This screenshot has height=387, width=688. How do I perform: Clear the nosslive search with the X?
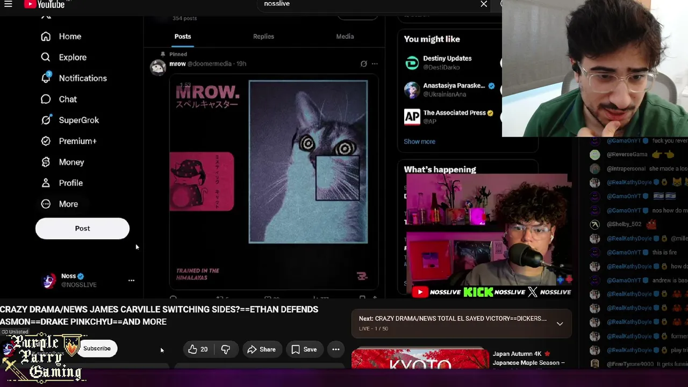[x=484, y=4]
